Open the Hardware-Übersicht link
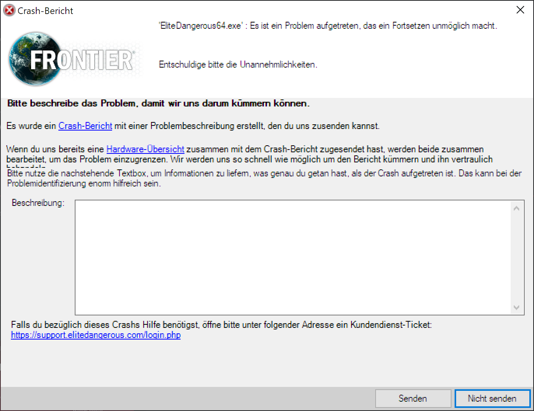534x411 pixels. 145,149
